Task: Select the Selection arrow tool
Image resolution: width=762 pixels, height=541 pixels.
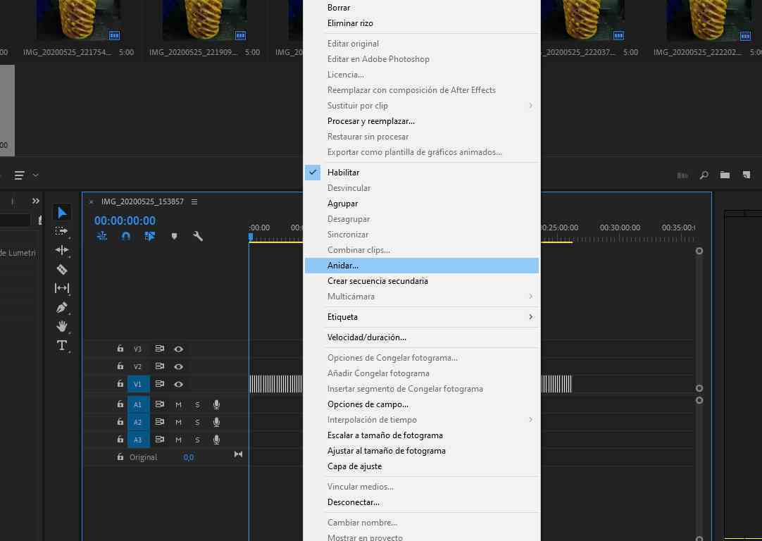Action: (x=62, y=213)
